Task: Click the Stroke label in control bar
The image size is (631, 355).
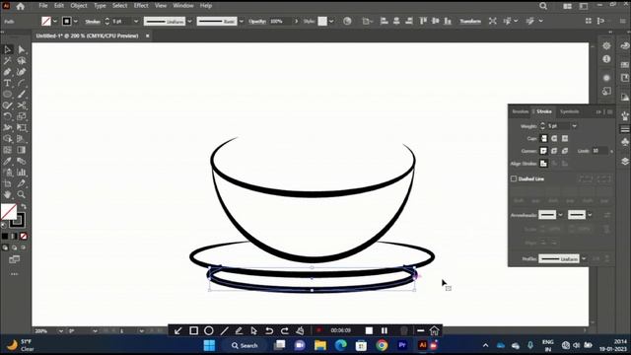Action: coord(93,21)
